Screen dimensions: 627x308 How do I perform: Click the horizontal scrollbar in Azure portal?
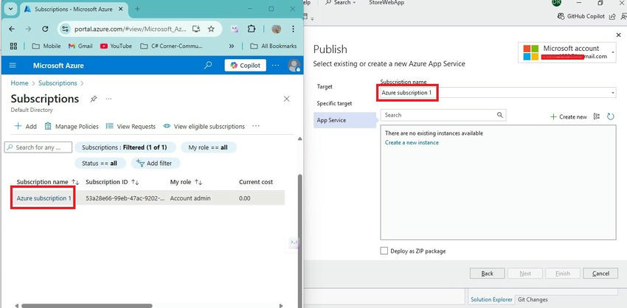click(87, 306)
